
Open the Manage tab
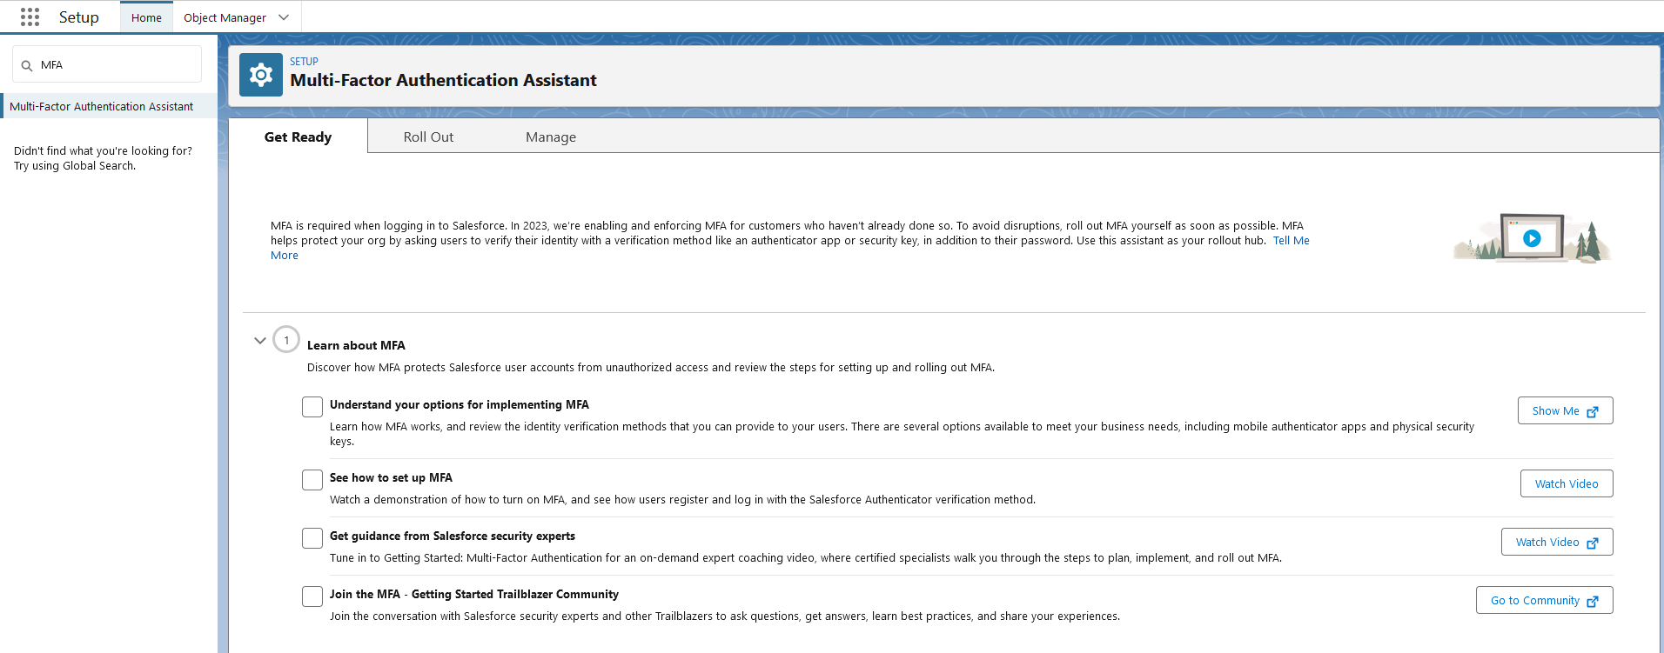tap(551, 137)
